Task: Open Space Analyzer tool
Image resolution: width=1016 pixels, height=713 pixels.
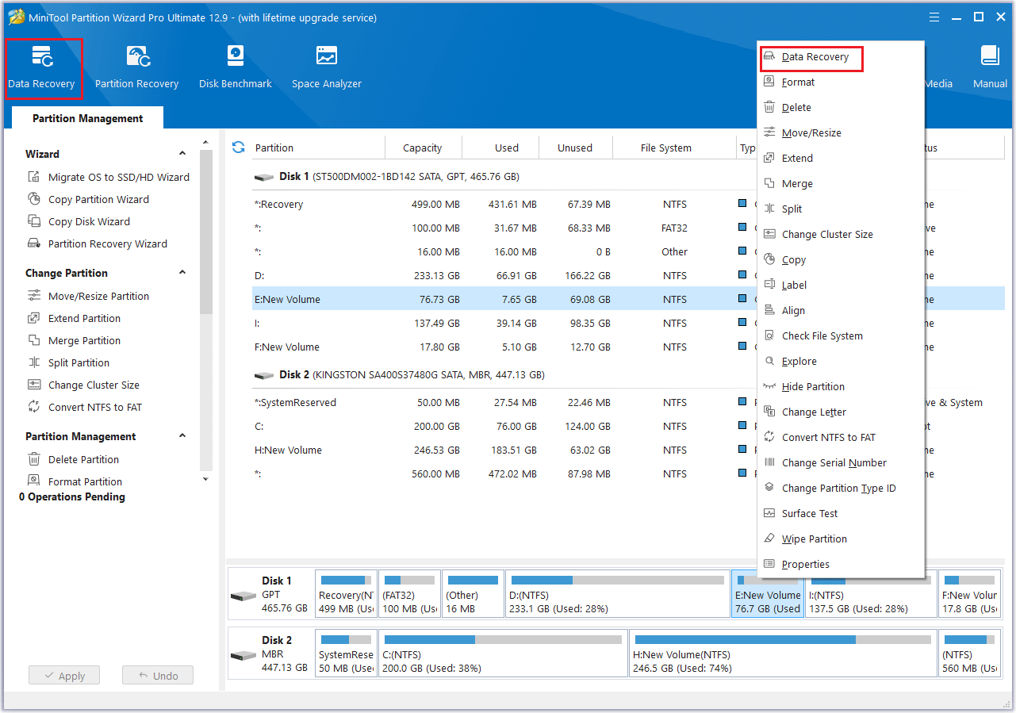Action: [326, 68]
